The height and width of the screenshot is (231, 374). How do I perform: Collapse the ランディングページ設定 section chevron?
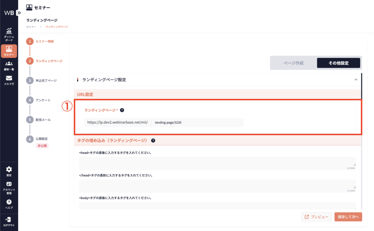coord(356,80)
